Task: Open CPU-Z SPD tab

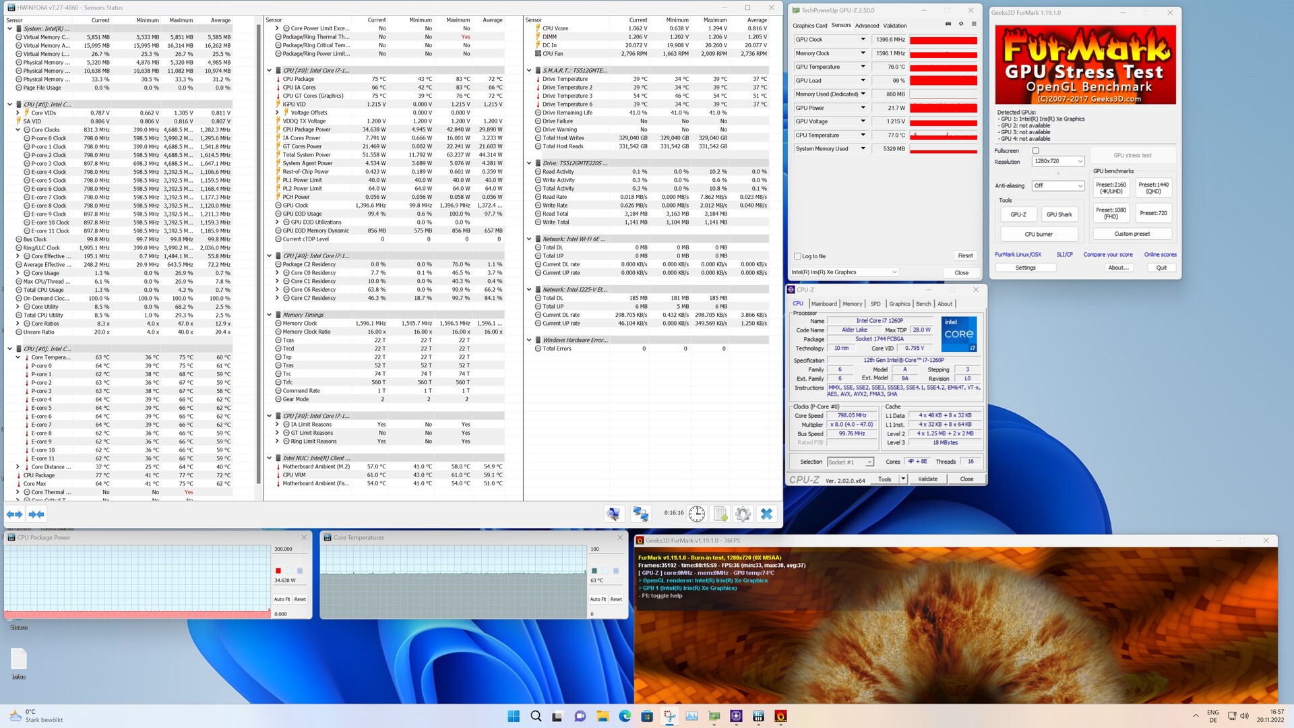Action: point(875,304)
